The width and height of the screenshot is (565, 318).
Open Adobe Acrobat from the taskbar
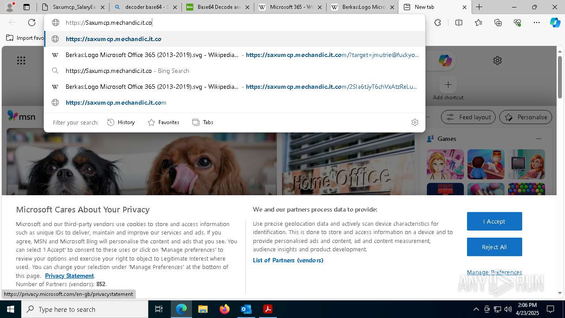click(267, 309)
